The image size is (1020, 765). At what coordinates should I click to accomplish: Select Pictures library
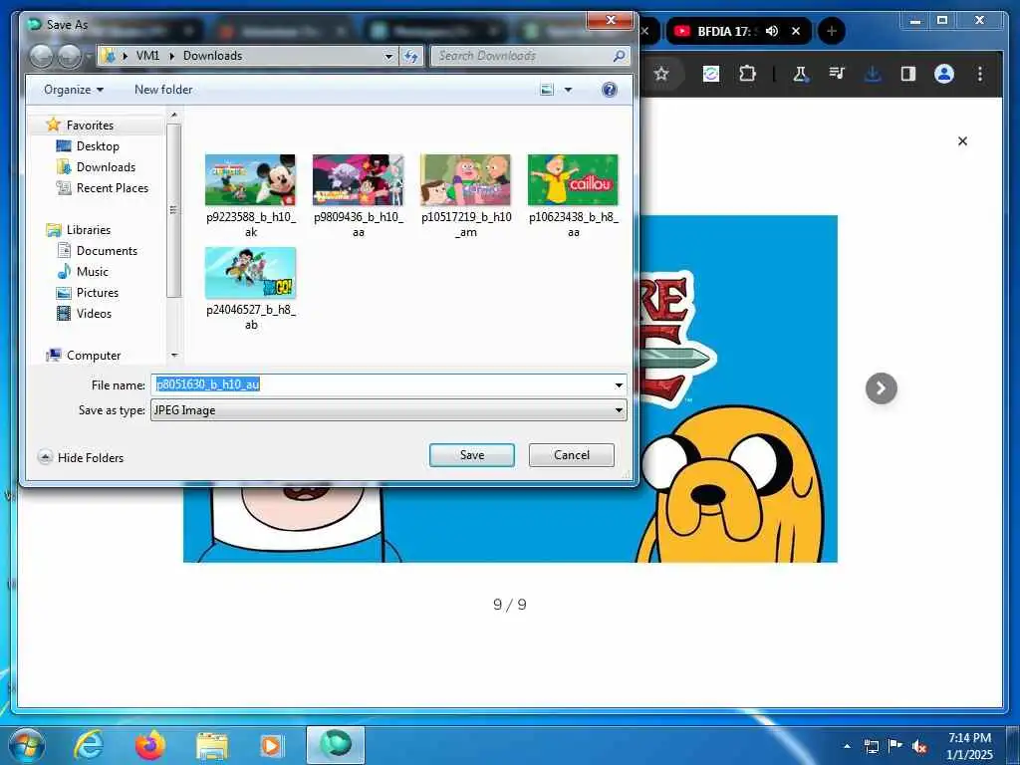pyautogui.click(x=98, y=292)
